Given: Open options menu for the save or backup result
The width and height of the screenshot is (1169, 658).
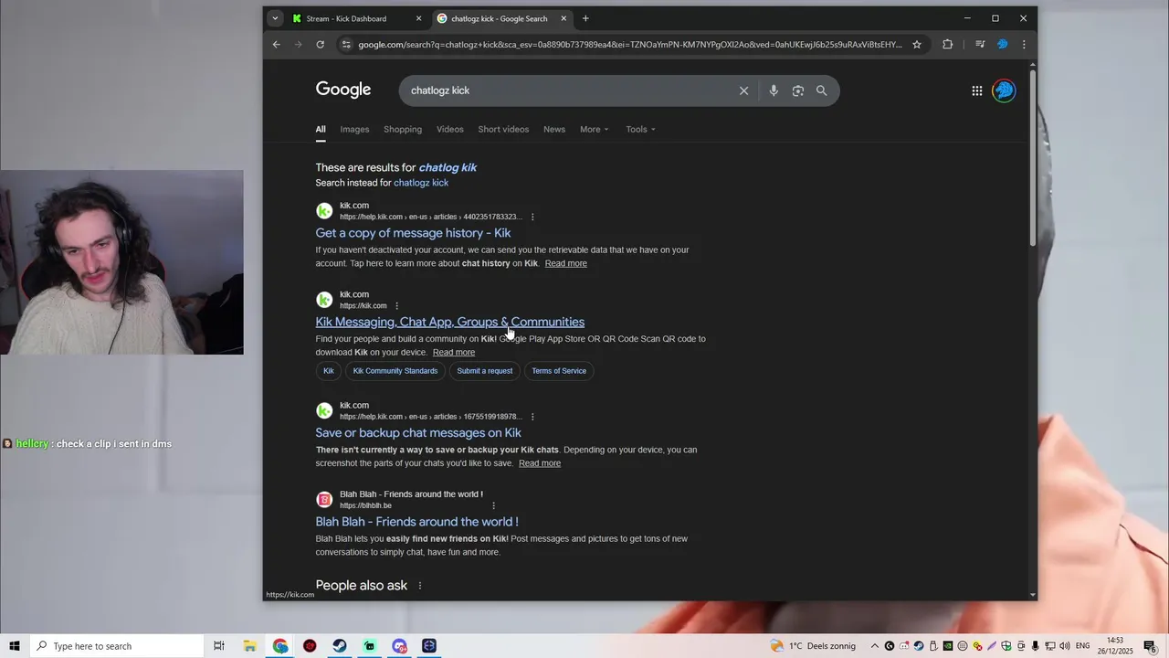Looking at the screenshot, I should coord(532,417).
